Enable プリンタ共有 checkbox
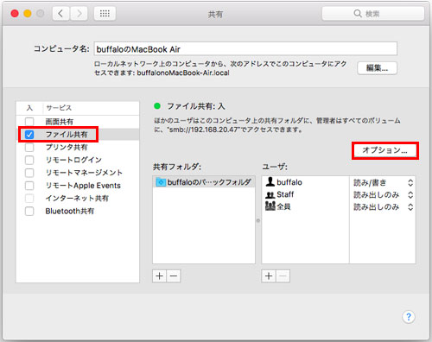This screenshot has width=432, height=342. [x=29, y=147]
